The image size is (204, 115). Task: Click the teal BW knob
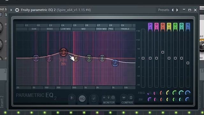181,99
